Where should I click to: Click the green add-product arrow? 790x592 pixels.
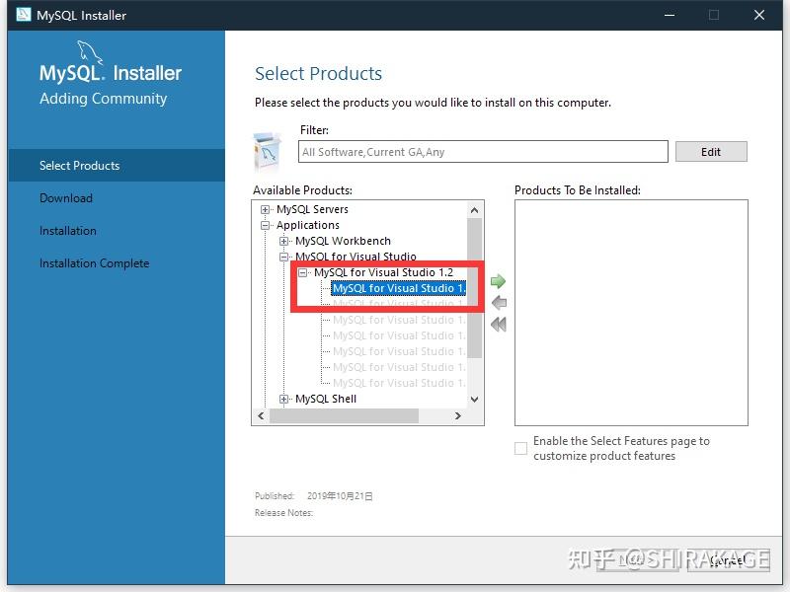(498, 281)
